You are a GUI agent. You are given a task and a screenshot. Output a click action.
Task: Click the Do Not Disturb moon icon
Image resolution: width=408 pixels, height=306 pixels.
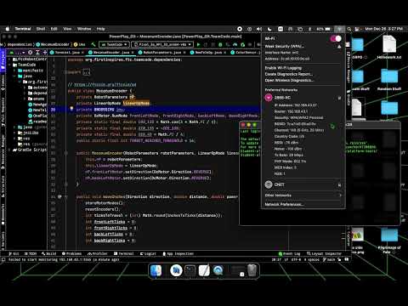pyautogui.click(x=269, y=29)
